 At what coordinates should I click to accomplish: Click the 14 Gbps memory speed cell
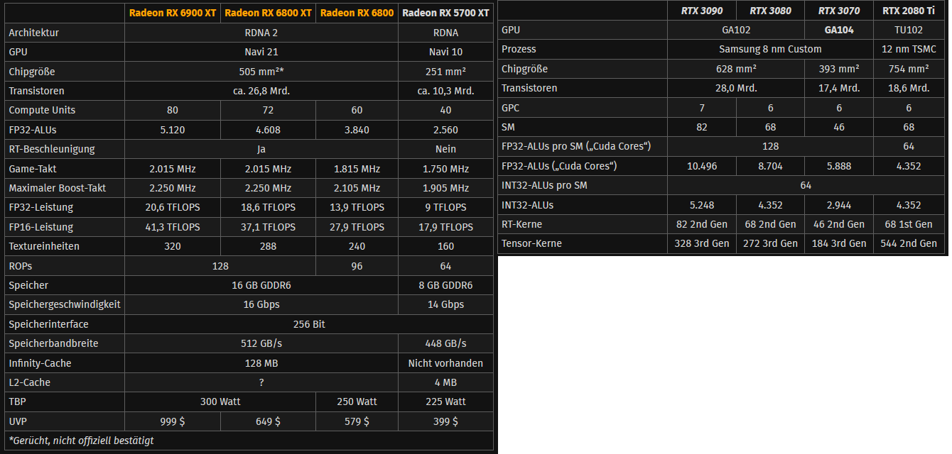(x=445, y=304)
